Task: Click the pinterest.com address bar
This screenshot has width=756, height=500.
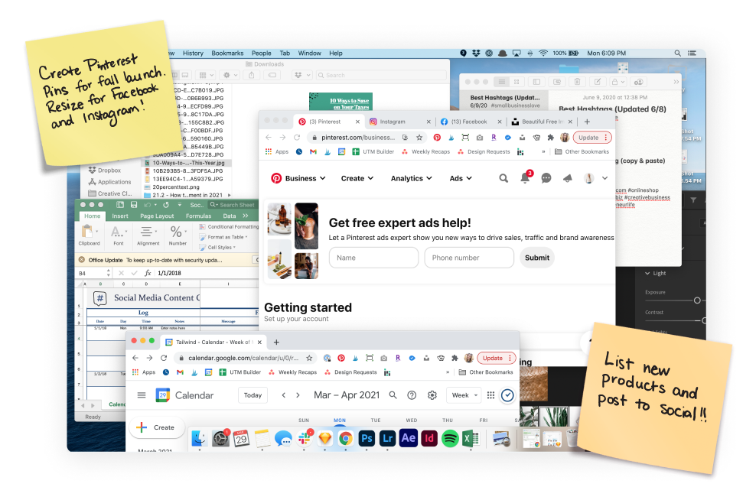Action: 358,138
